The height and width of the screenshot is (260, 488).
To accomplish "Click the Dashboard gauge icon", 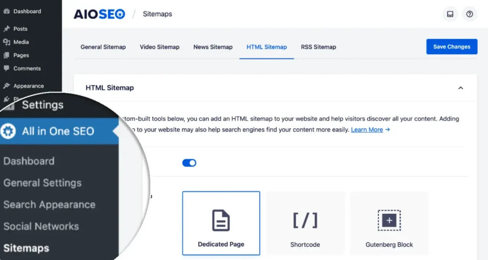I will pos(6,11).
